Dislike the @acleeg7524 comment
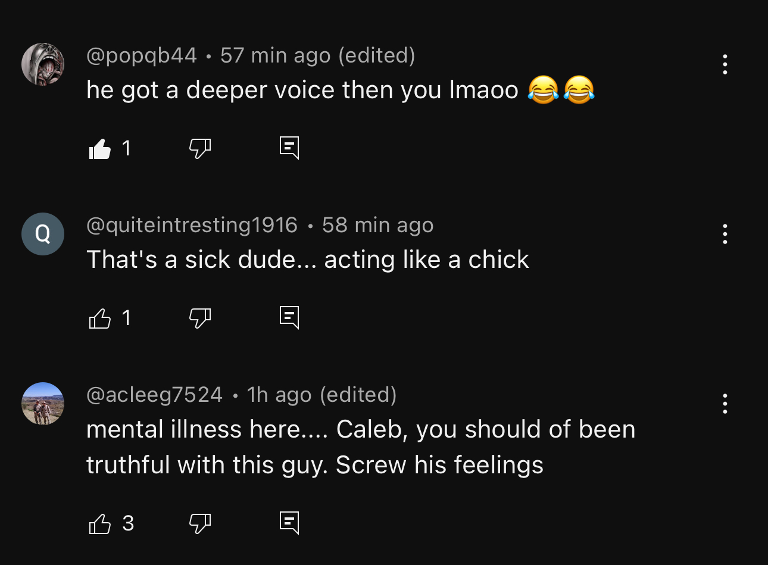This screenshot has height=565, width=768. [200, 524]
